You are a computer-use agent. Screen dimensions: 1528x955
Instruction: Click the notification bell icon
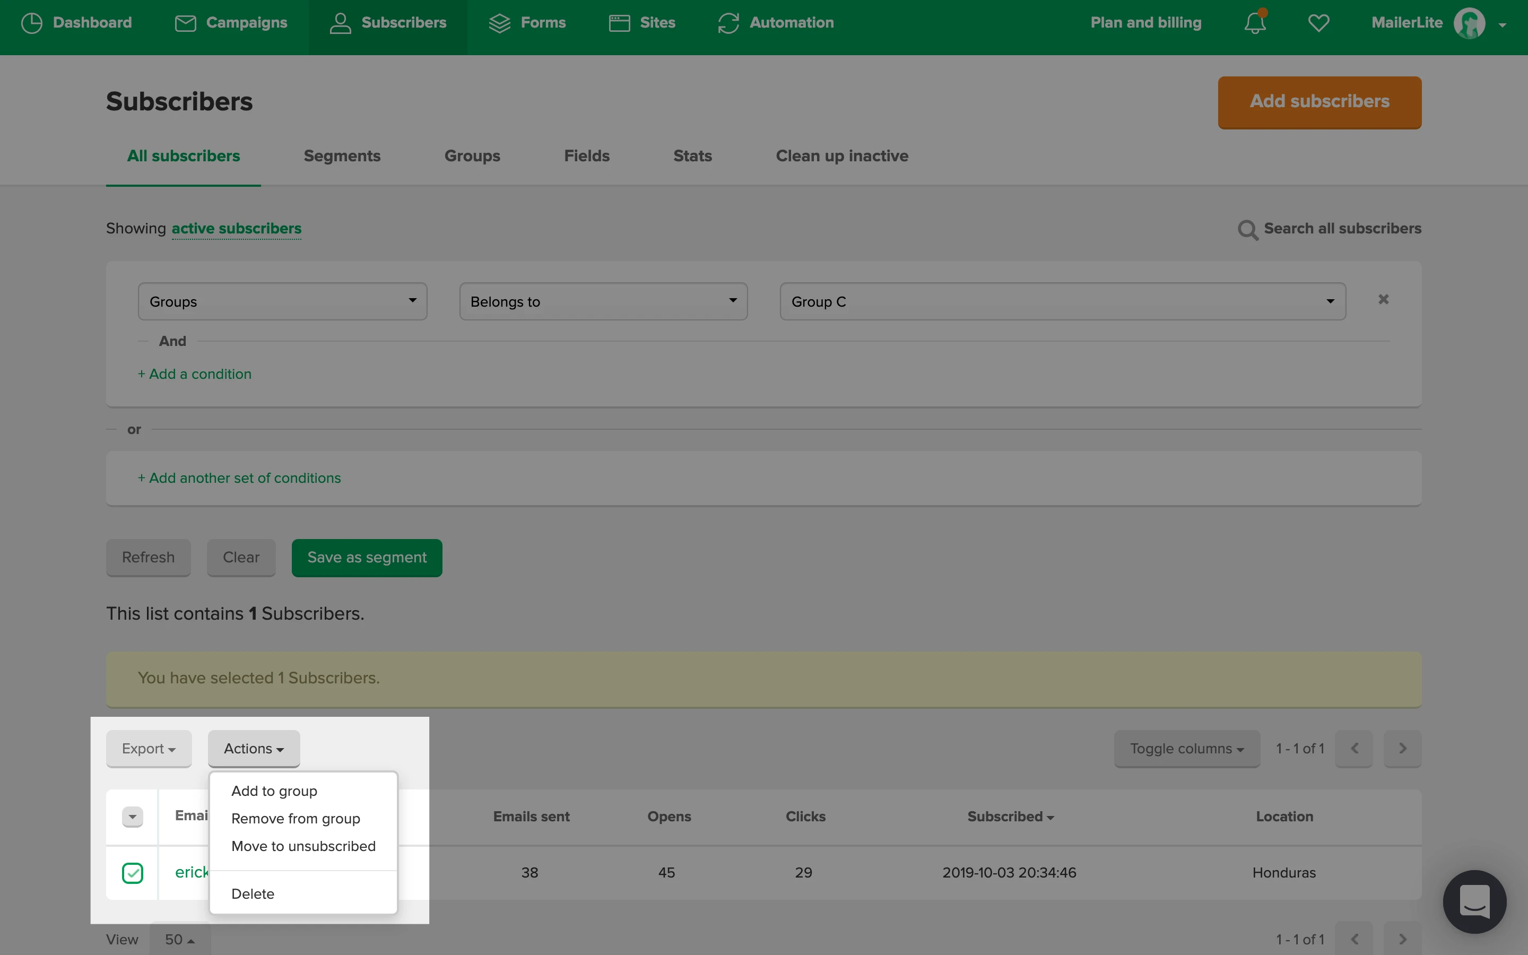click(x=1255, y=23)
